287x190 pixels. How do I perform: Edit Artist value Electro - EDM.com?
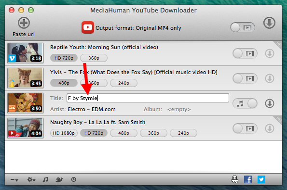tap(92, 109)
